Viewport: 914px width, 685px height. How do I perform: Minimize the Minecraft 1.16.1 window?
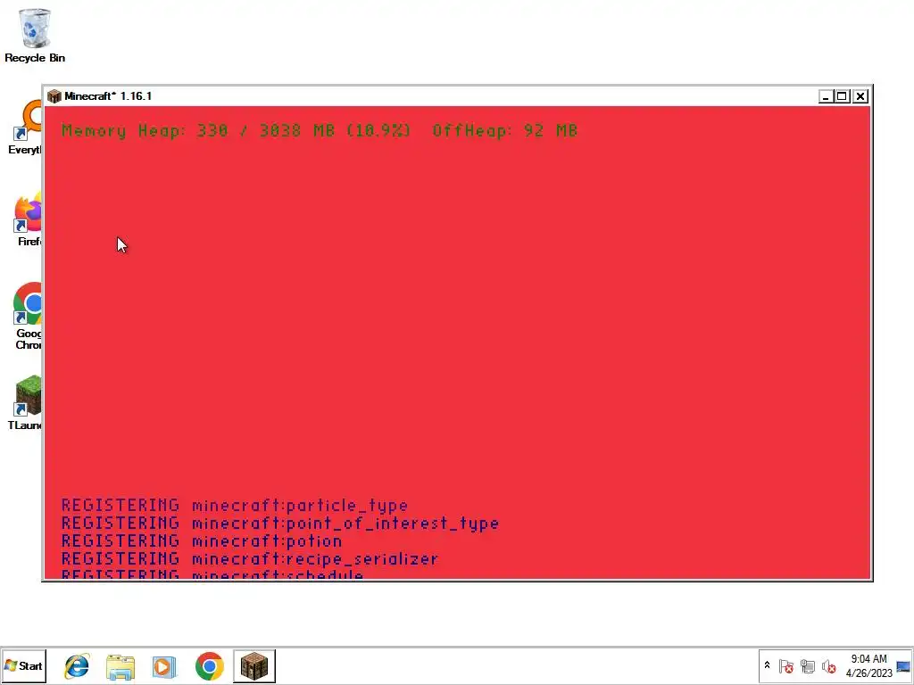(825, 96)
